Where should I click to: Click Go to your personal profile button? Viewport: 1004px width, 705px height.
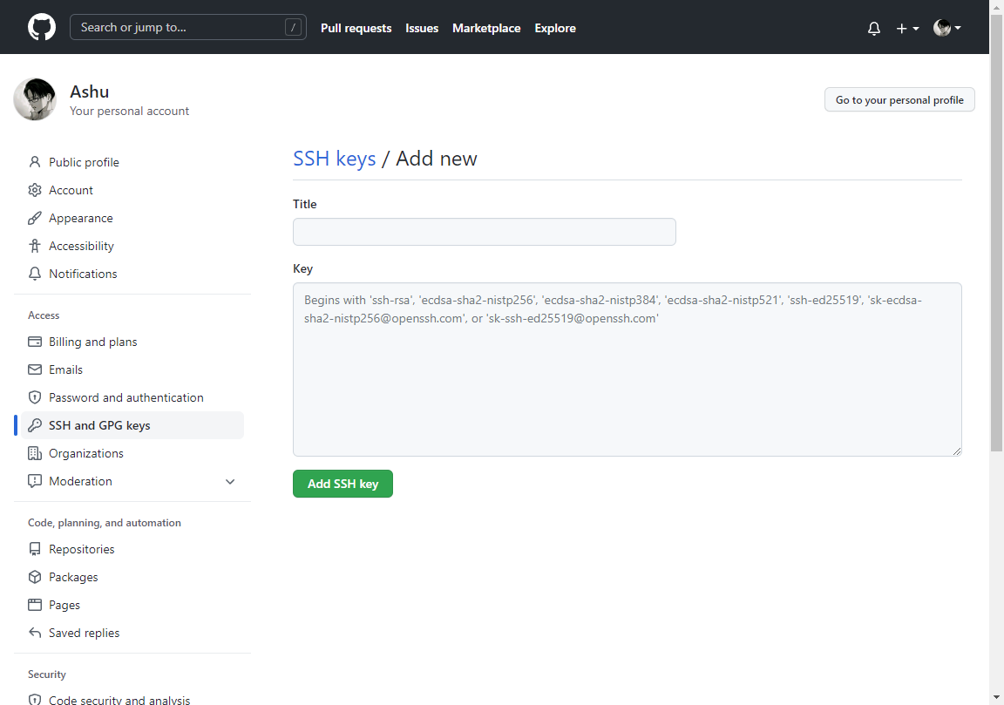point(899,99)
